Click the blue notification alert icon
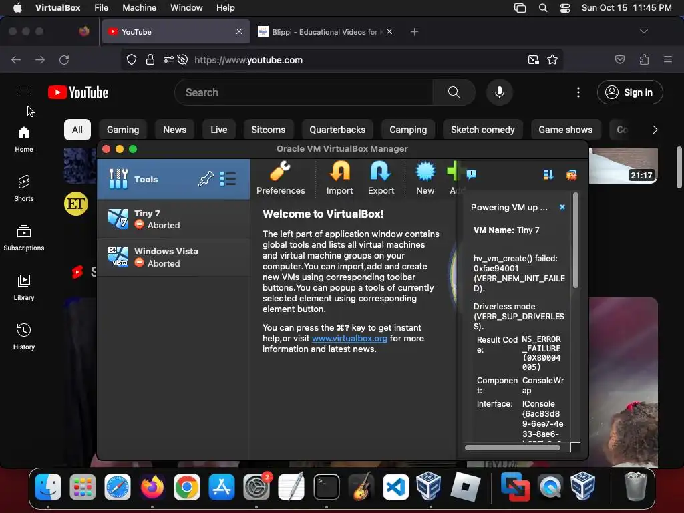 pos(471,174)
